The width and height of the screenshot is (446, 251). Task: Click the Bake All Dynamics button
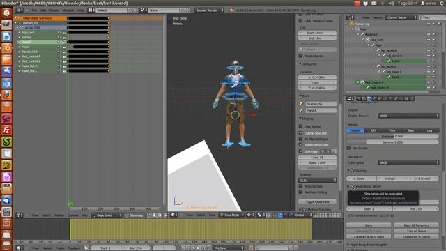417,225
